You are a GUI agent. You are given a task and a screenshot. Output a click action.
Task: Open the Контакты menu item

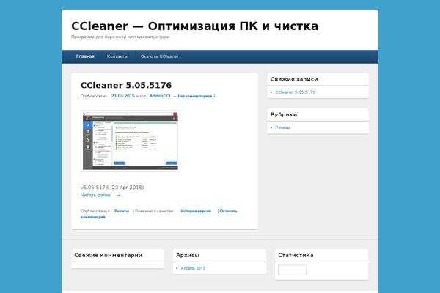click(117, 56)
